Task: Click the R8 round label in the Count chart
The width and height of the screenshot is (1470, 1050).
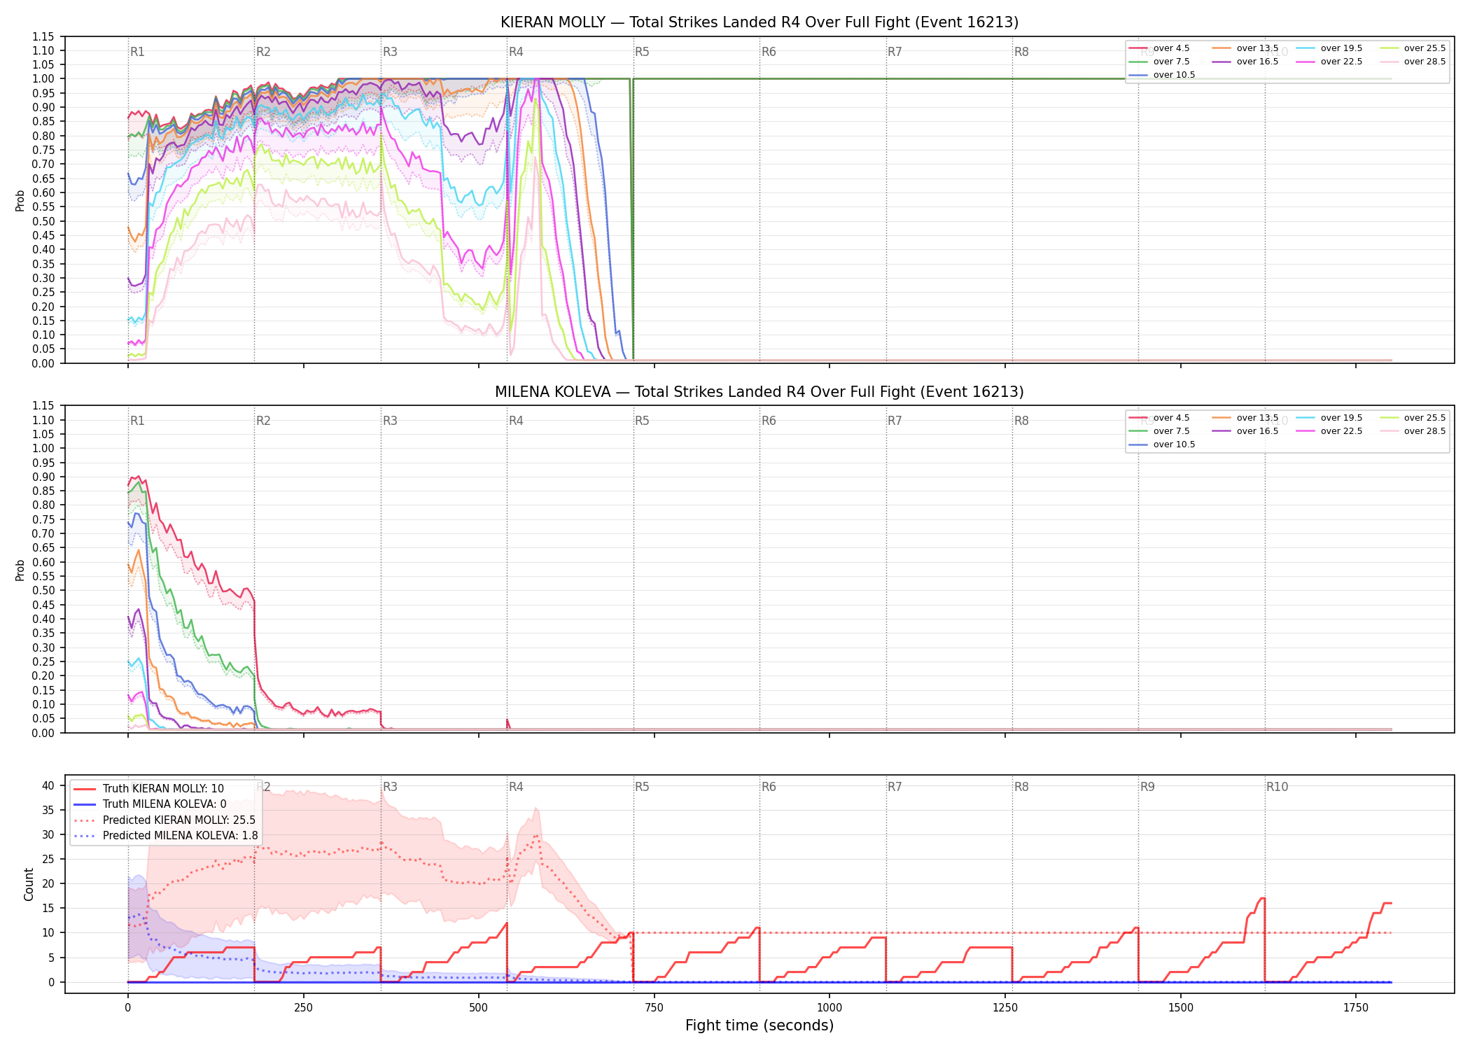Action: [x=1021, y=787]
